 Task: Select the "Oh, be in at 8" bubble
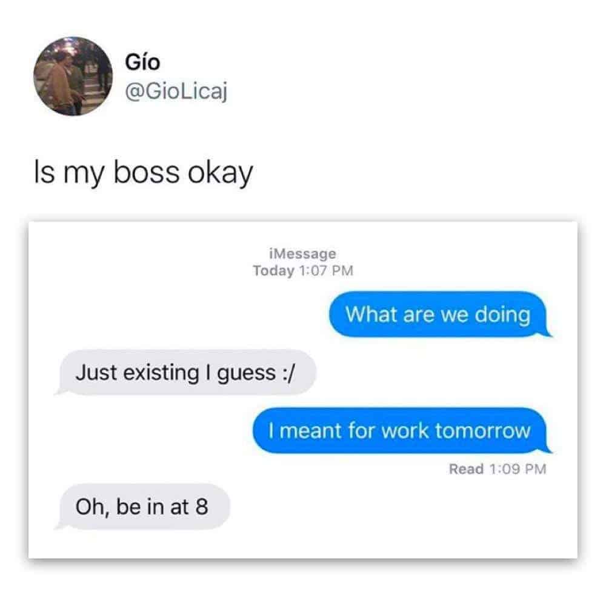pos(143,507)
